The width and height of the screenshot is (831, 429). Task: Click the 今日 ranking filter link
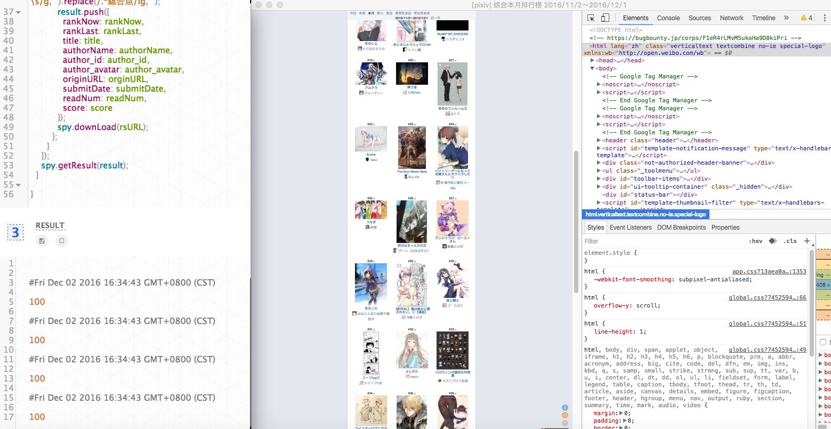[x=353, y=13]
